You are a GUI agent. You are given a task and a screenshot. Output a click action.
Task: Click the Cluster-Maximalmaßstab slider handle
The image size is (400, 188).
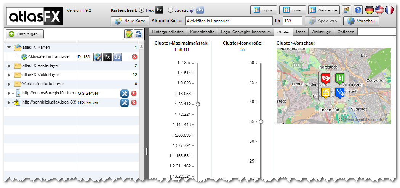198,104
